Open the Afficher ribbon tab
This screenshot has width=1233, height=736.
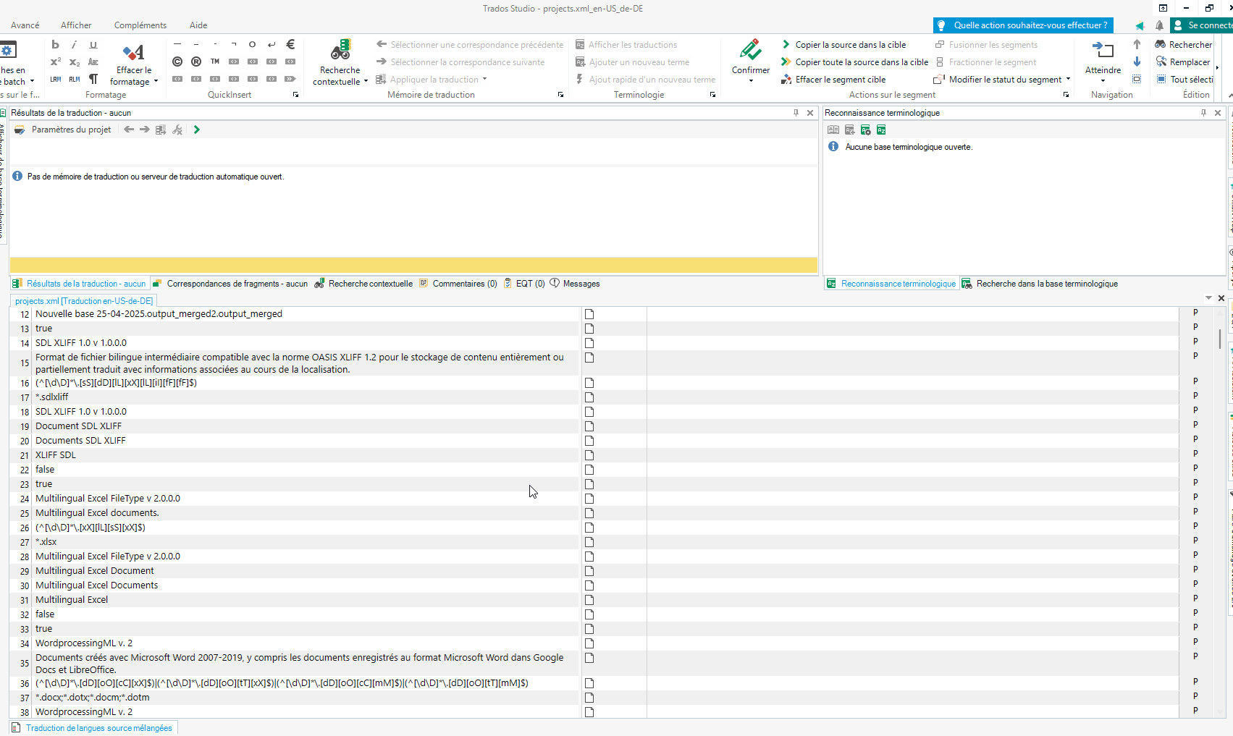76,25
